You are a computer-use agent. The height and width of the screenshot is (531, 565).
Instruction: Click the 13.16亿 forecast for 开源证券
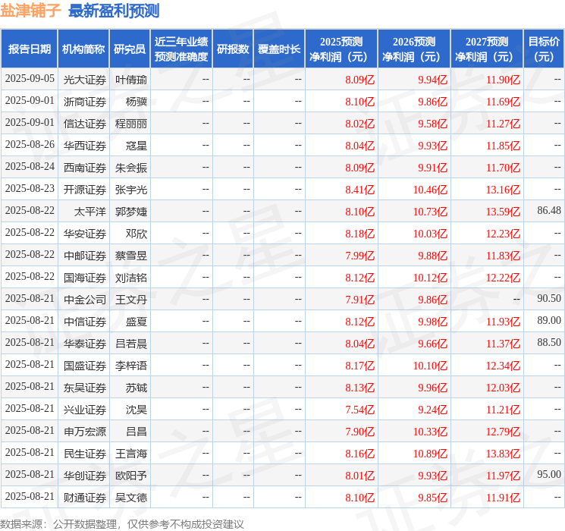[x=503, y=190]
